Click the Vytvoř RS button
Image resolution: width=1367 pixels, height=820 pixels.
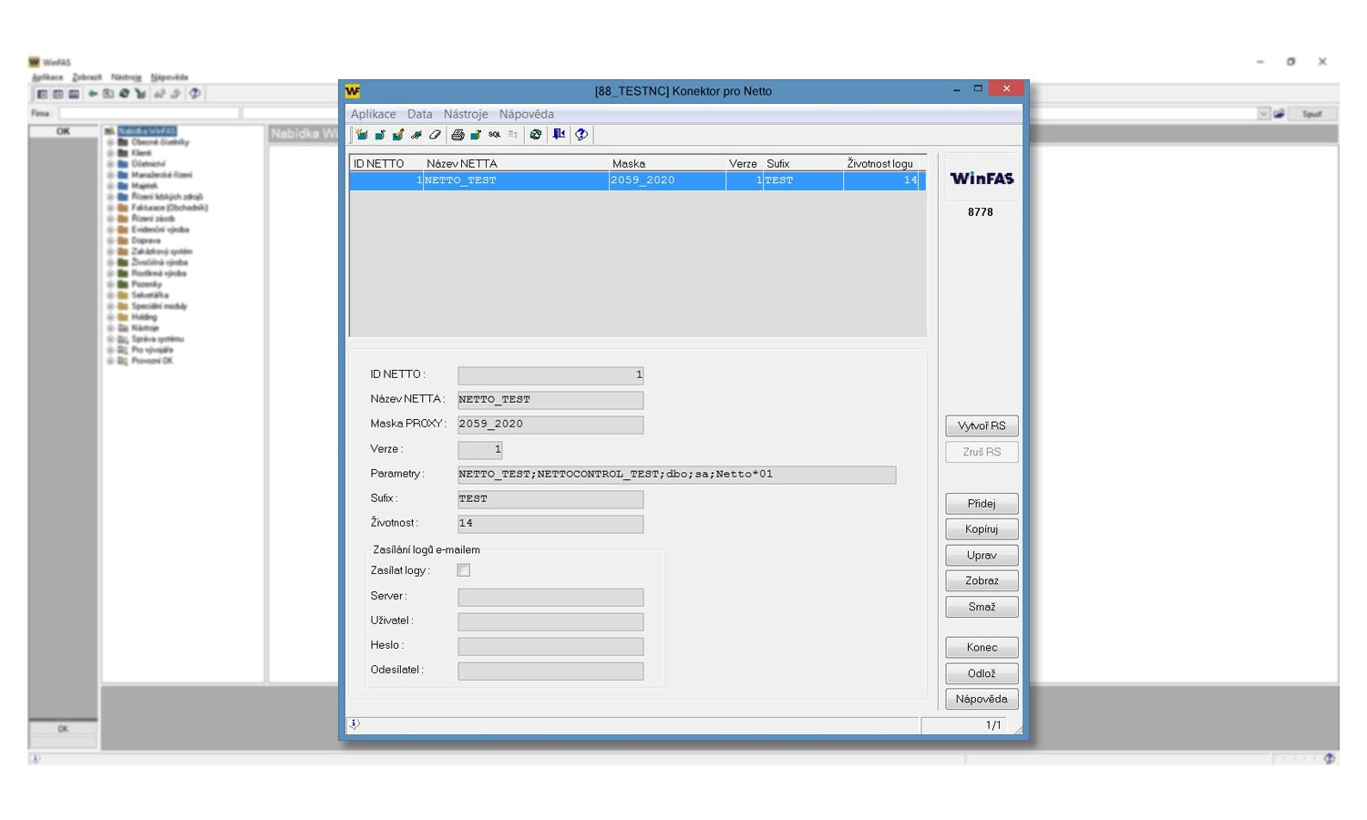[x=982, y=425]
